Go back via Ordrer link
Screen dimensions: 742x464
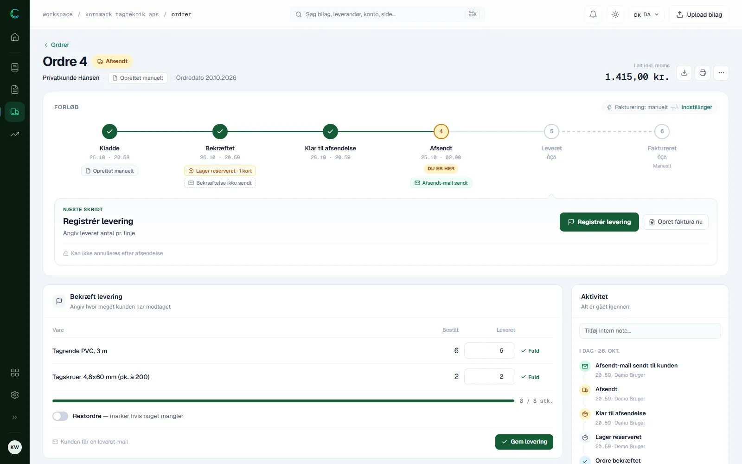pyautogui.click(x=57, y=45)
